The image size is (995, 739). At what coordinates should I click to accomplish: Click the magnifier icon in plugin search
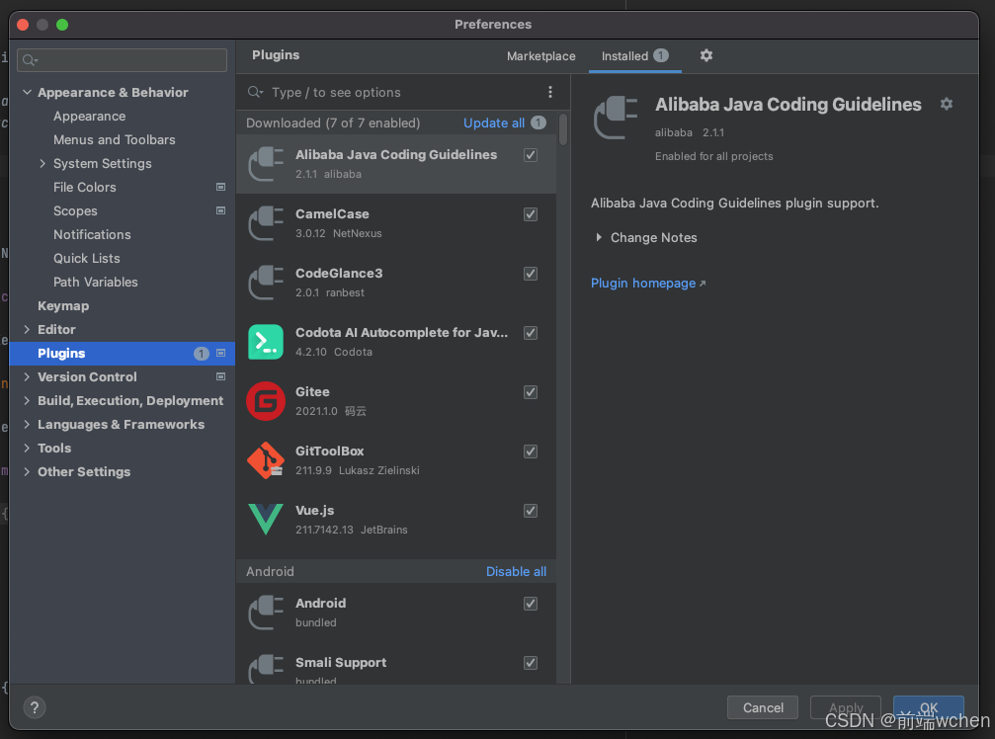point(255,92)
